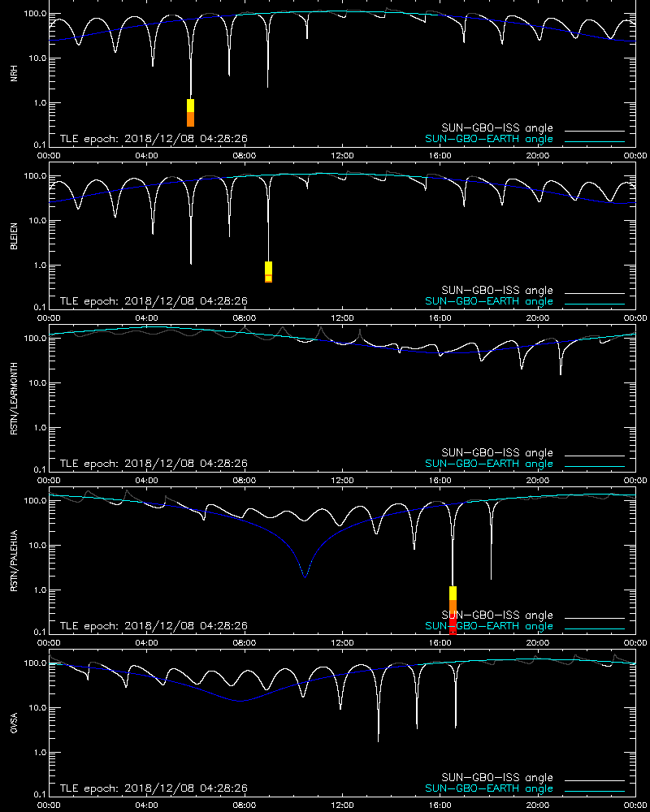The width and height of the screenshot is (650, 812).
Task: Click the BLEIEN y-axis station label
Action: 14,236
